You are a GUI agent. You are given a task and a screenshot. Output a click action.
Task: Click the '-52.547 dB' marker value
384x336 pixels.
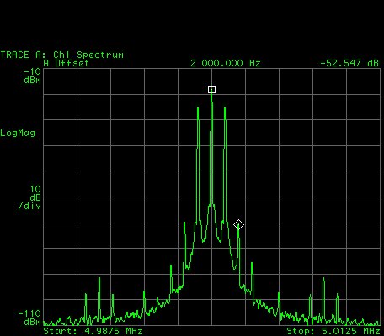[x=349, y=63]
